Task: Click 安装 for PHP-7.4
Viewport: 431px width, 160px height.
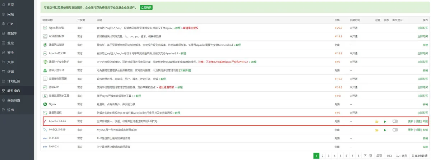Action: (426, 147)
